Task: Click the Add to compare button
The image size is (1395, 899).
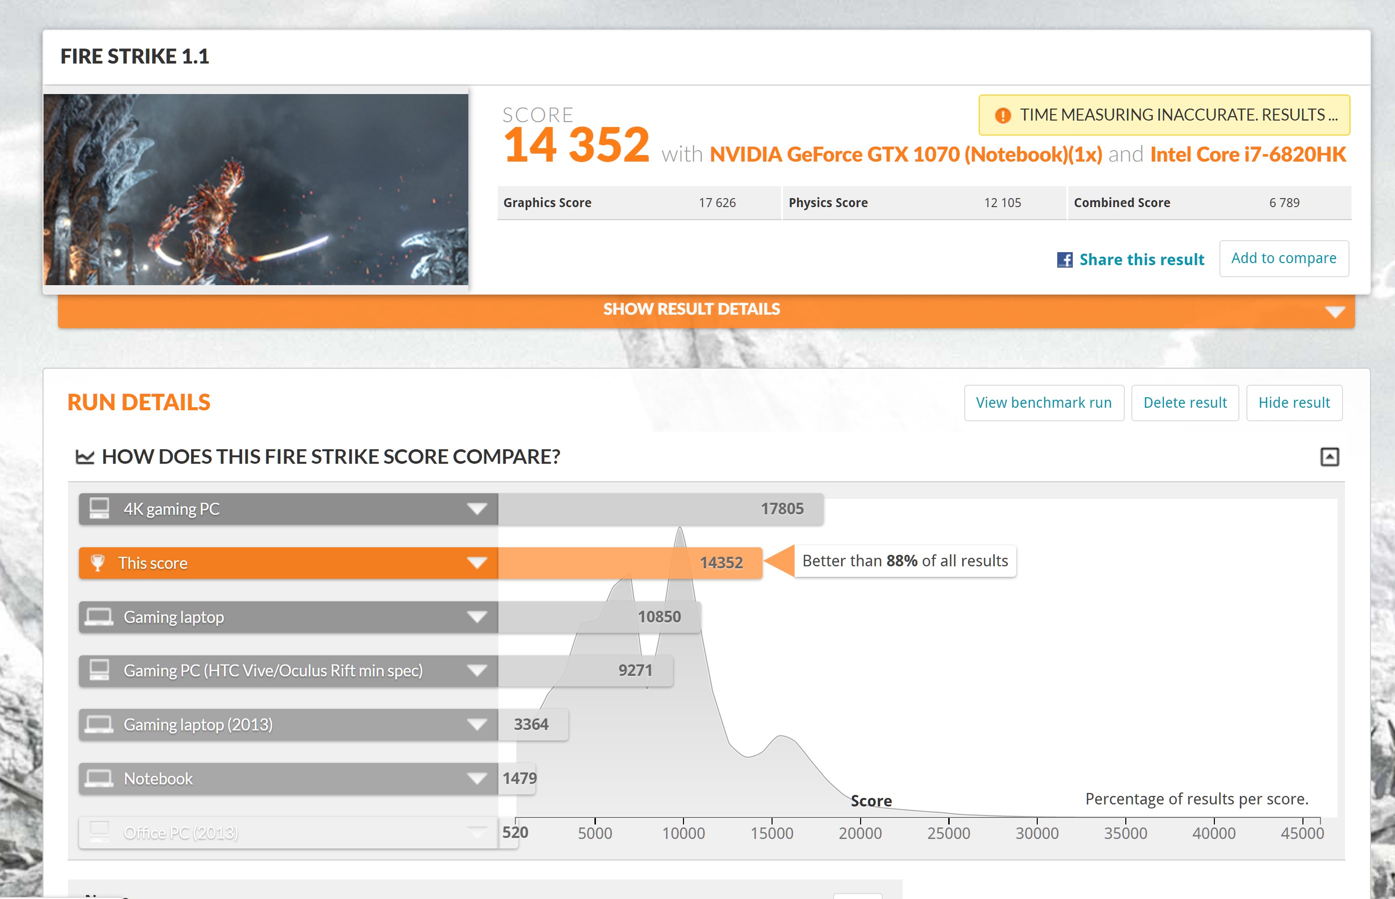Action: tap(1283, 259)
